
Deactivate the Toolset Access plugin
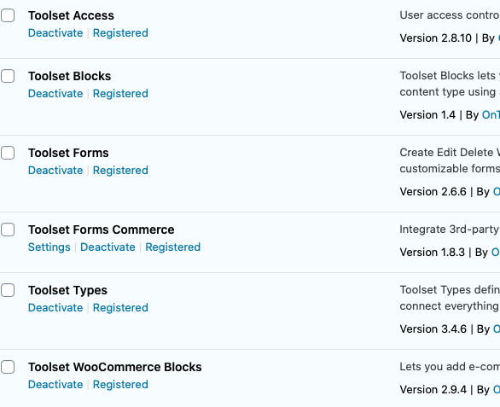pos(55,33)
